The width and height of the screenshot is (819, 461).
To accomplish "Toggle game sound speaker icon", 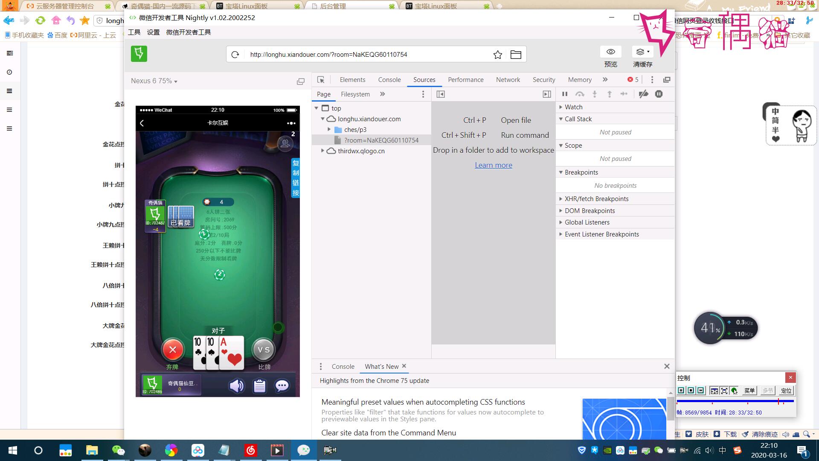I will click(236, 386).
